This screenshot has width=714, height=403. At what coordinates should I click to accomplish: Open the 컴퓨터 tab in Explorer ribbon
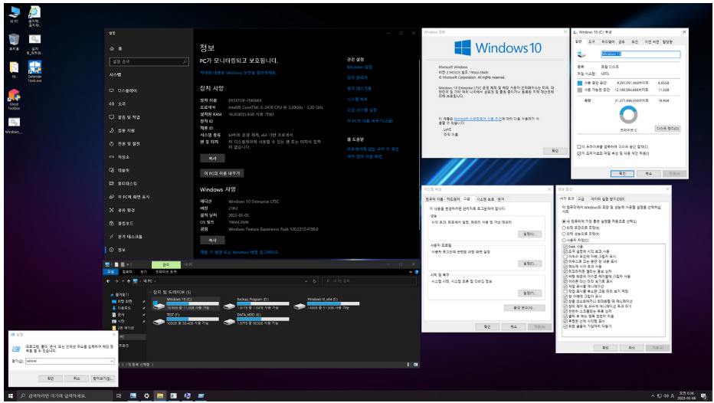127,272
